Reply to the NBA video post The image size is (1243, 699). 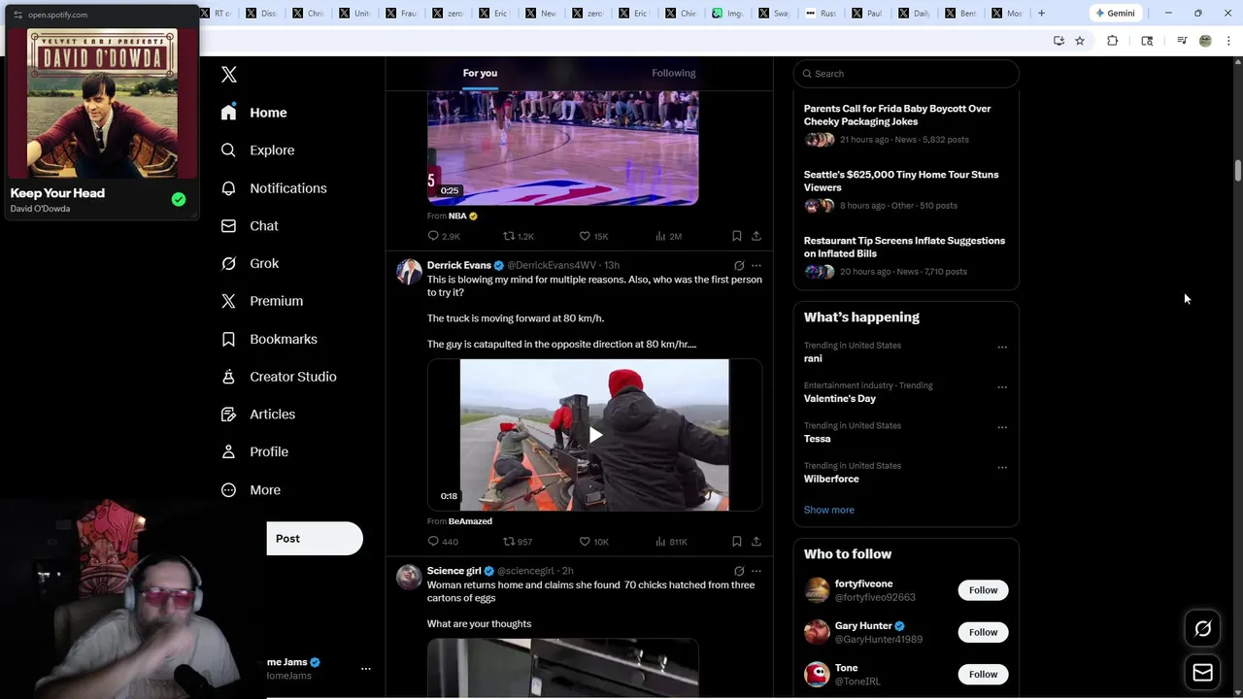(x=444, y=236)
